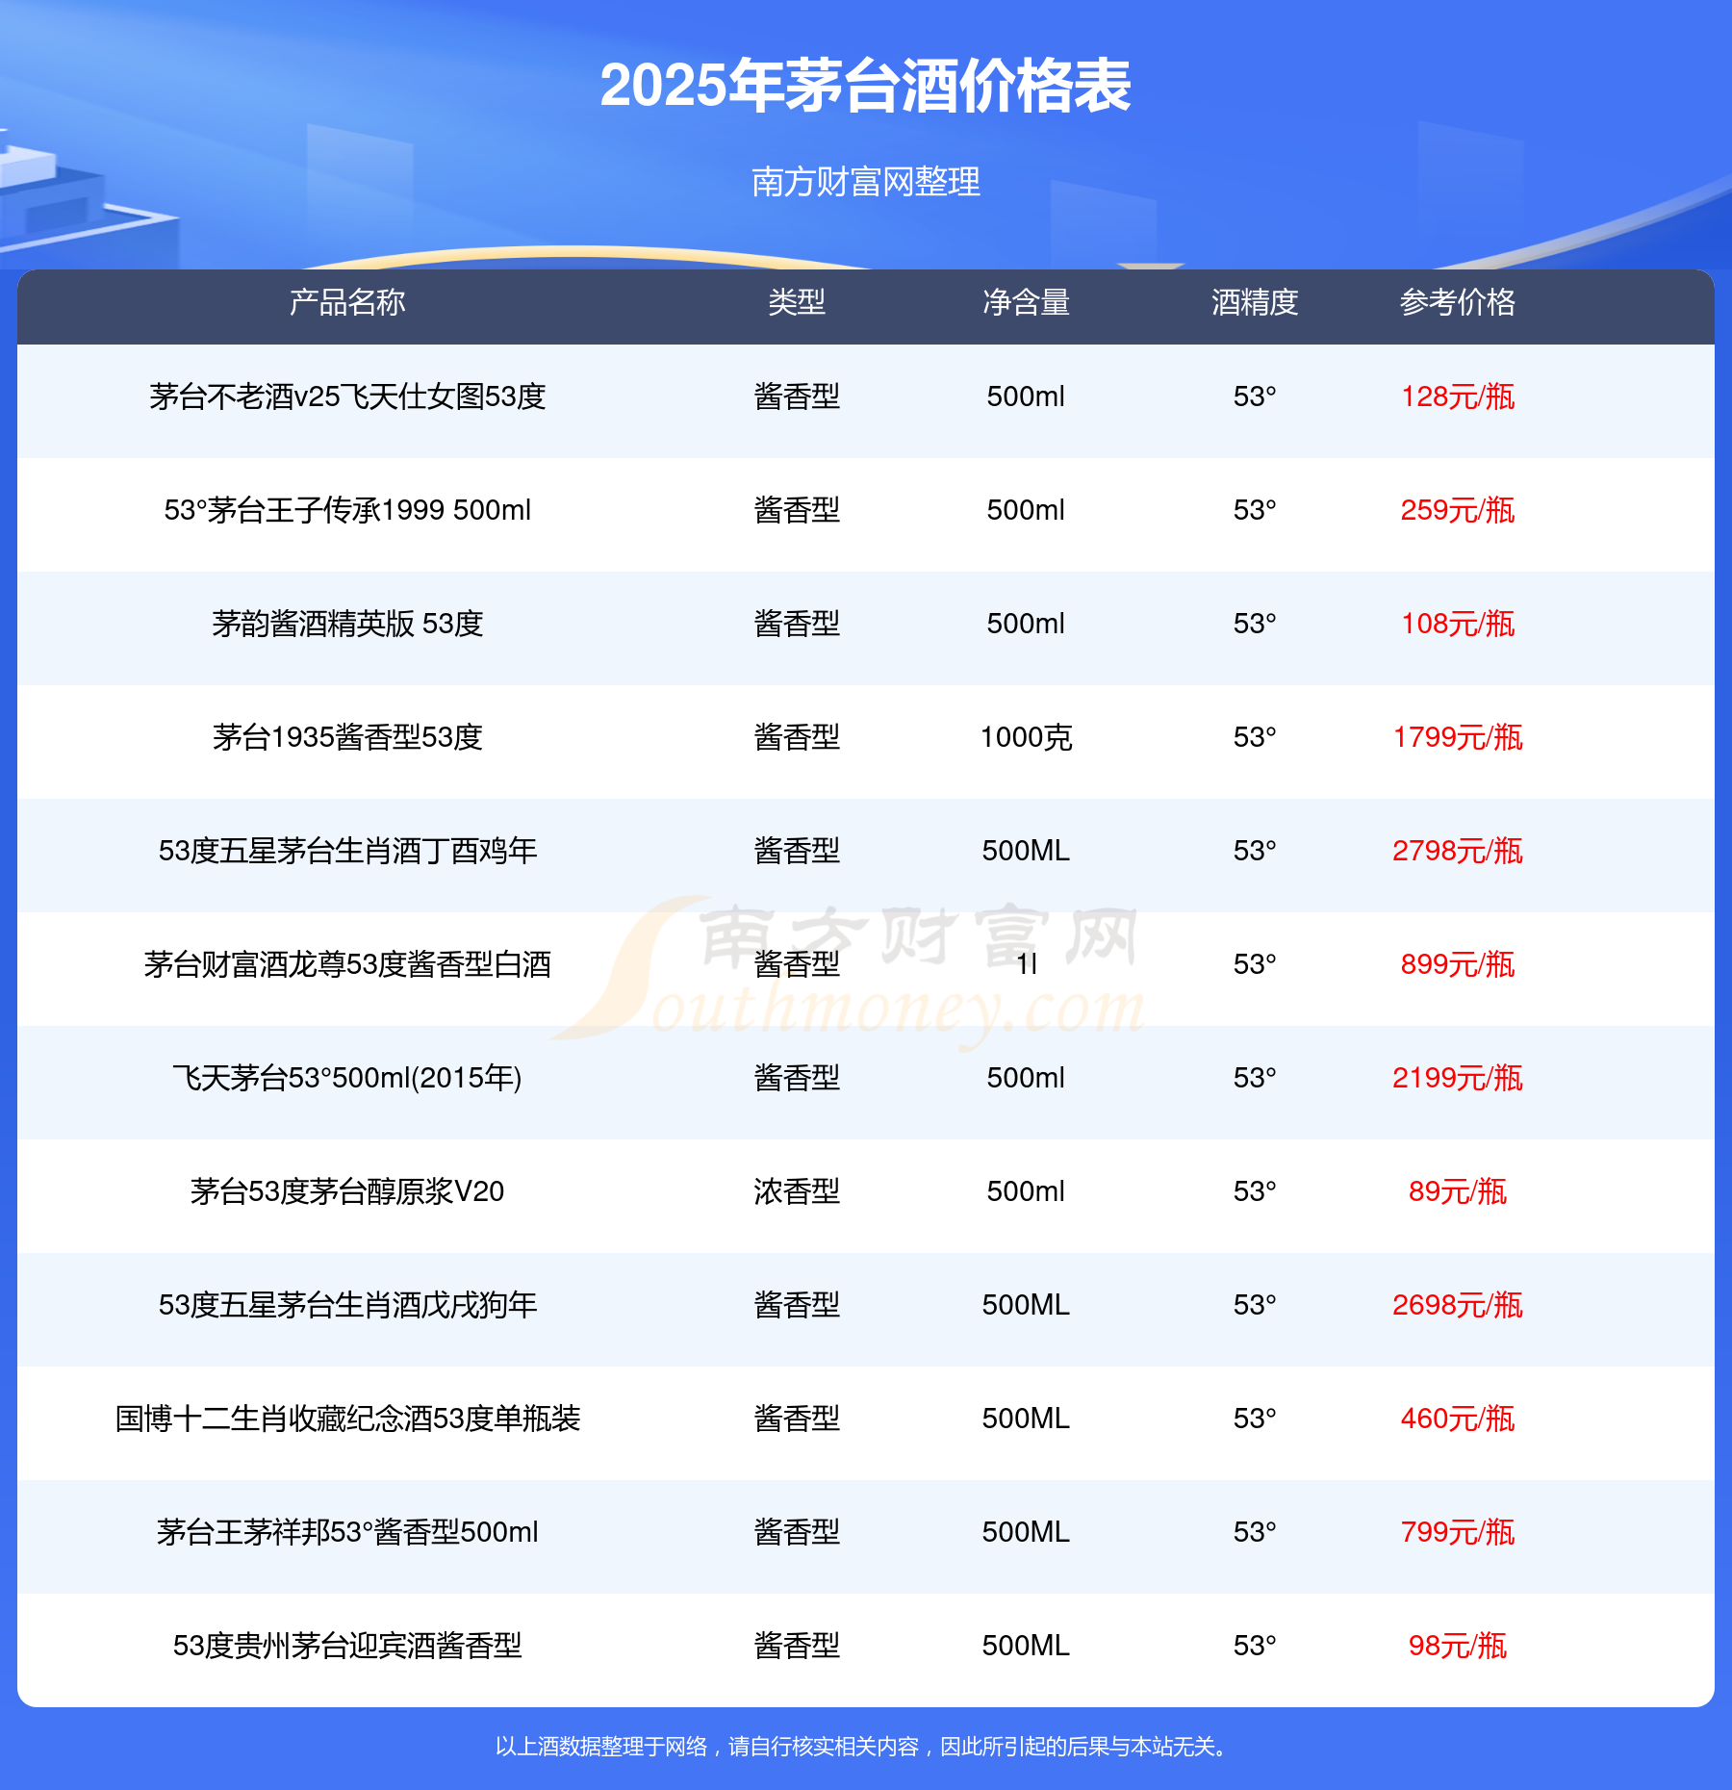Select "500ml" in the 茅台不老酒v25 row

[x=1026, y=396]
